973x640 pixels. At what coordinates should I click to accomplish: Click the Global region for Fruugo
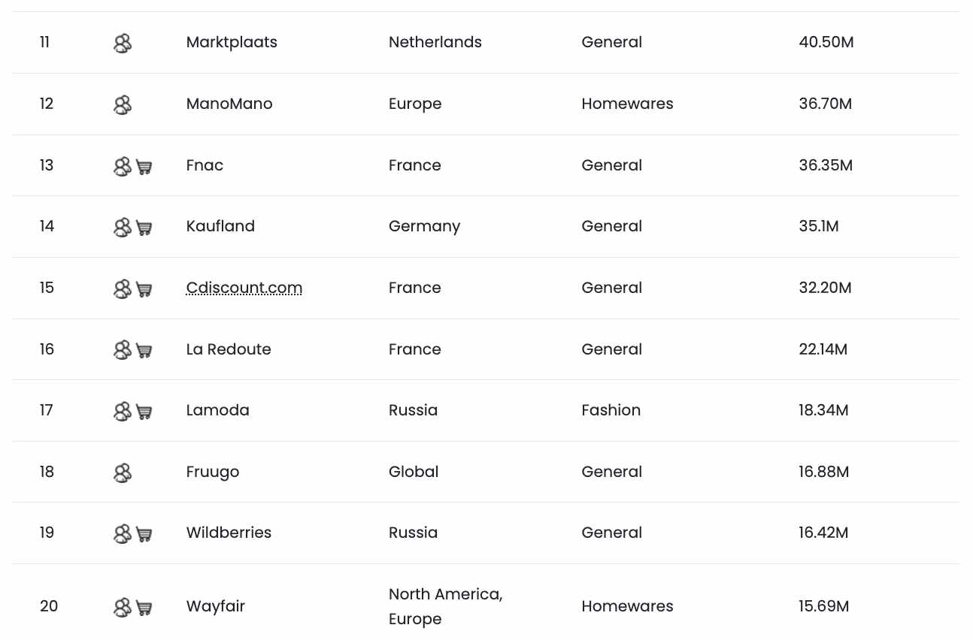[414, 472]
